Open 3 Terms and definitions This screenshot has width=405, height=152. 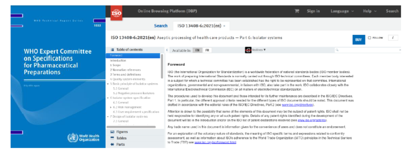click(x=125, y=74)
